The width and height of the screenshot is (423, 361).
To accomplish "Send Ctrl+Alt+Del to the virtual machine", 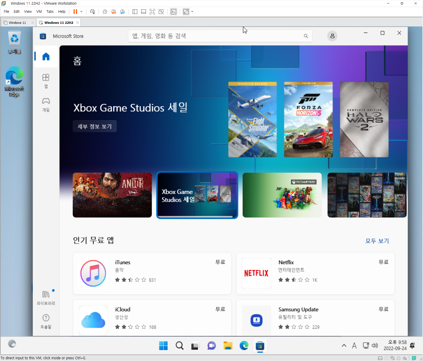I will (x=92, y=12).
